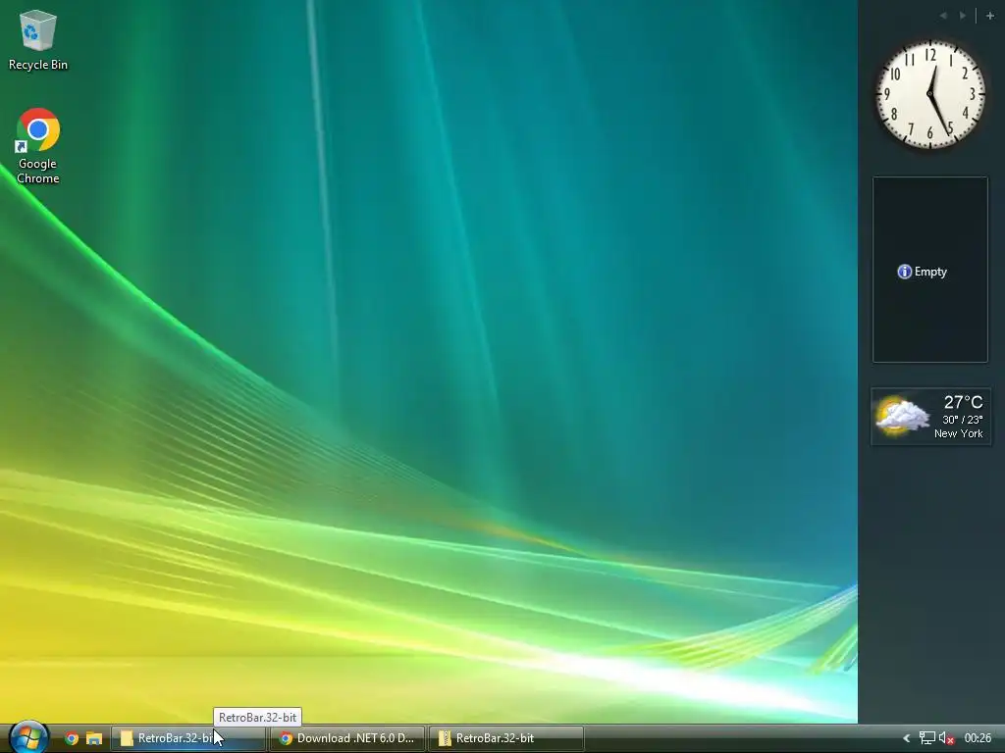Go to previous sidebar gadget page
This screenshot has width=1005, height=753.
coord(943,16)
